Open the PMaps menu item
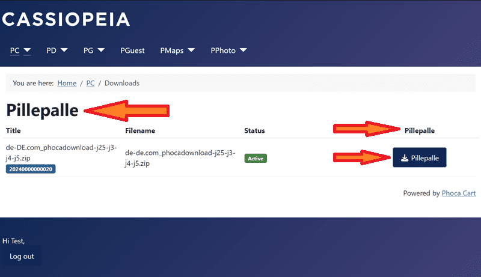Image resolution: width=481 pixels, height=277 pixels. pos(172,50)
